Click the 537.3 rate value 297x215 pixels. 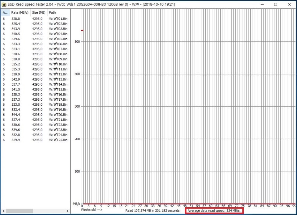pos(15,99)
